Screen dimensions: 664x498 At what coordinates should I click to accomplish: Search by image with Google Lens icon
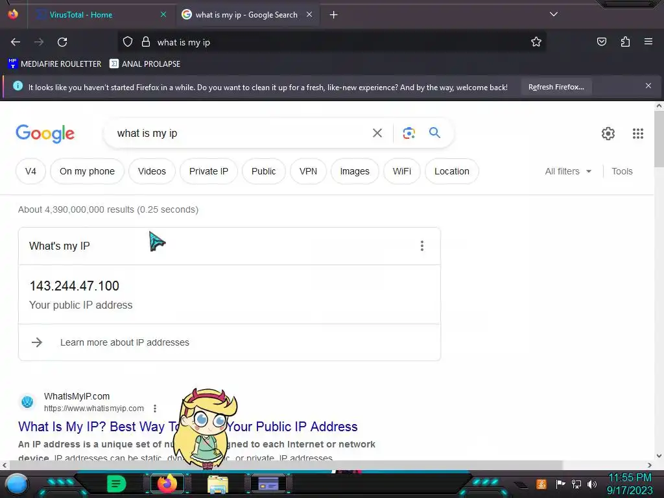pos(409,133)
